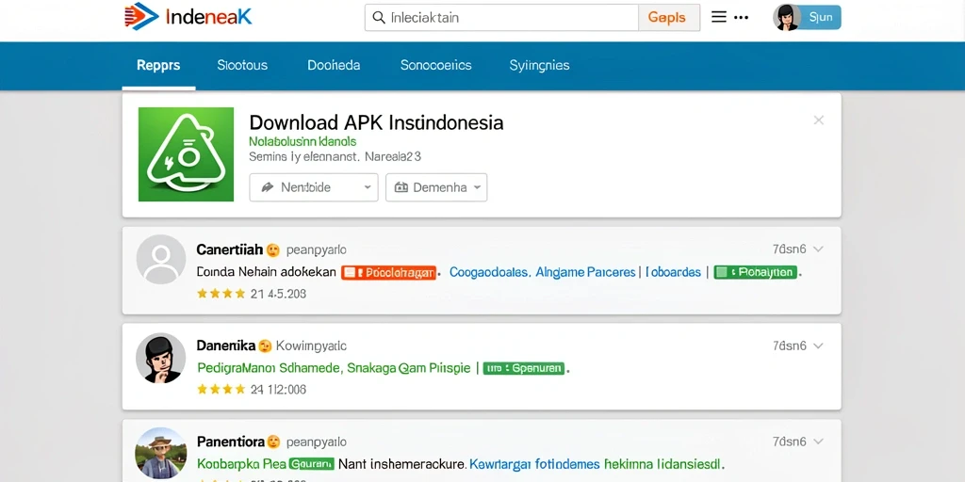This screenshot has height=482, width=965.
Task: Click the emoji next to Danenika
Action: tap(265, 346)
